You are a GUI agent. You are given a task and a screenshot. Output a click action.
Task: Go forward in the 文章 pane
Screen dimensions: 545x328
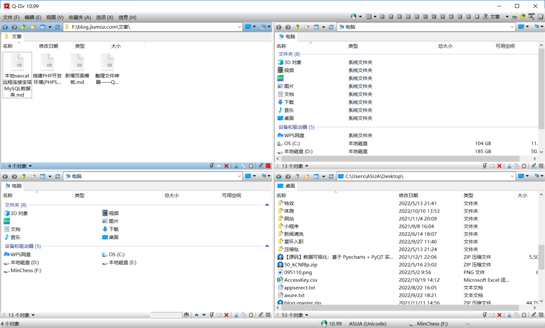pyautogui.click(x=14, y=27)
